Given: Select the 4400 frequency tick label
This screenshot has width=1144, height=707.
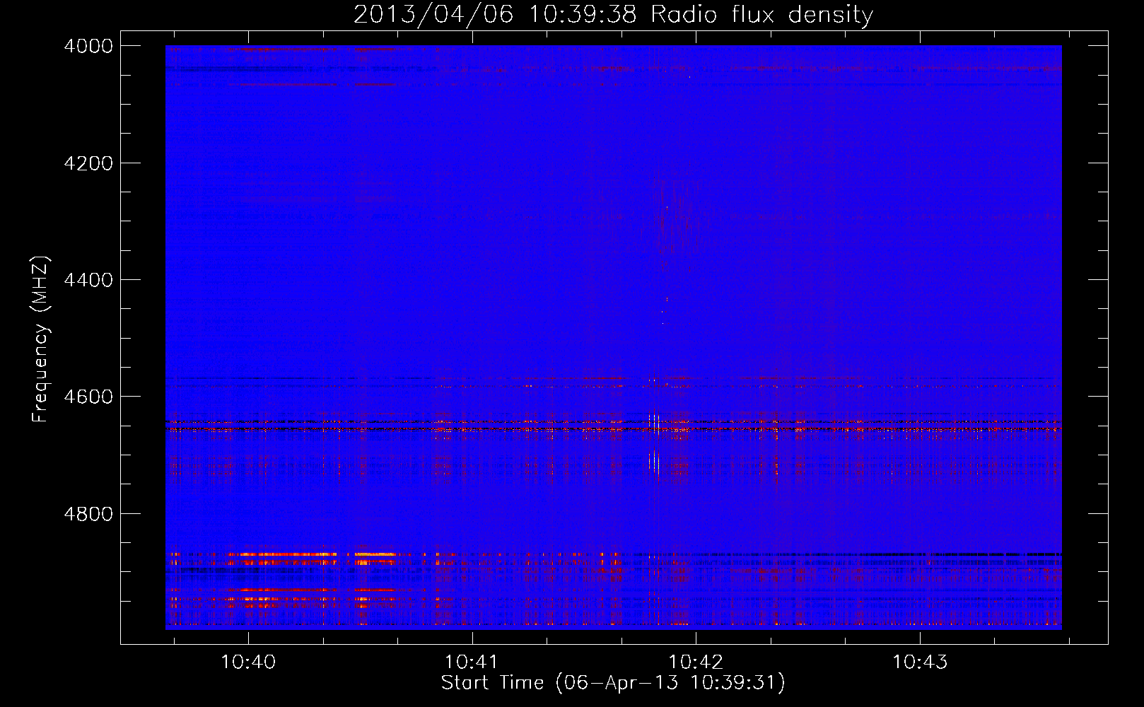Looking at the screenshot, I should (x=88, y=280).
